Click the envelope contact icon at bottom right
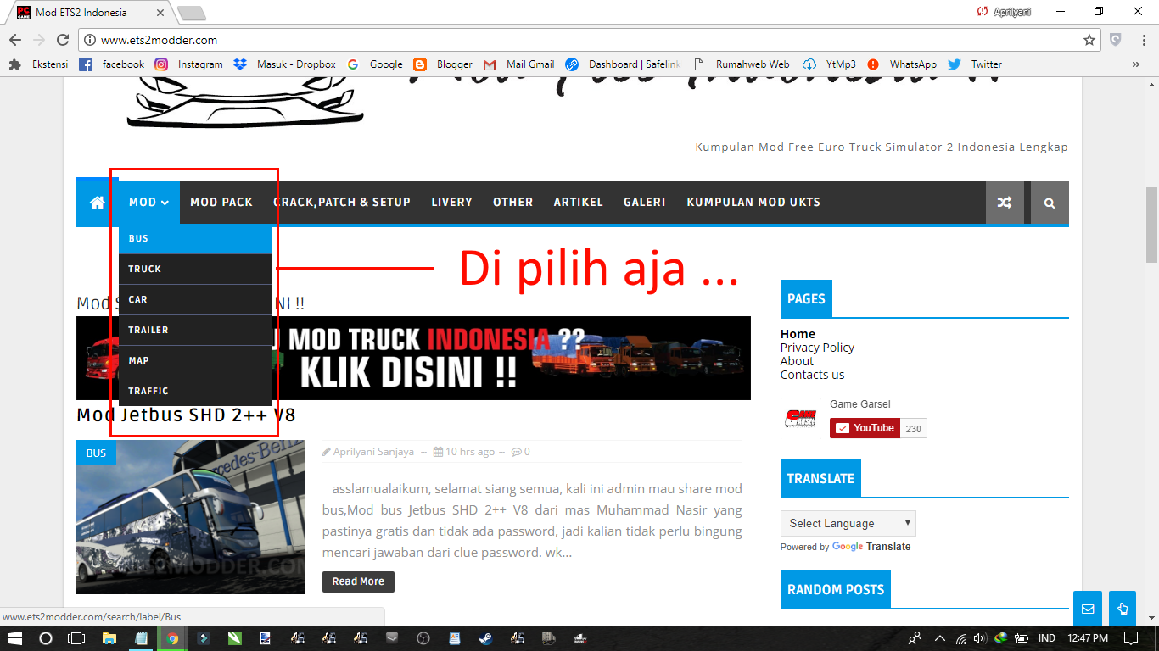The height and width of the screenshot is (651, 1159). click(1088, 609)
